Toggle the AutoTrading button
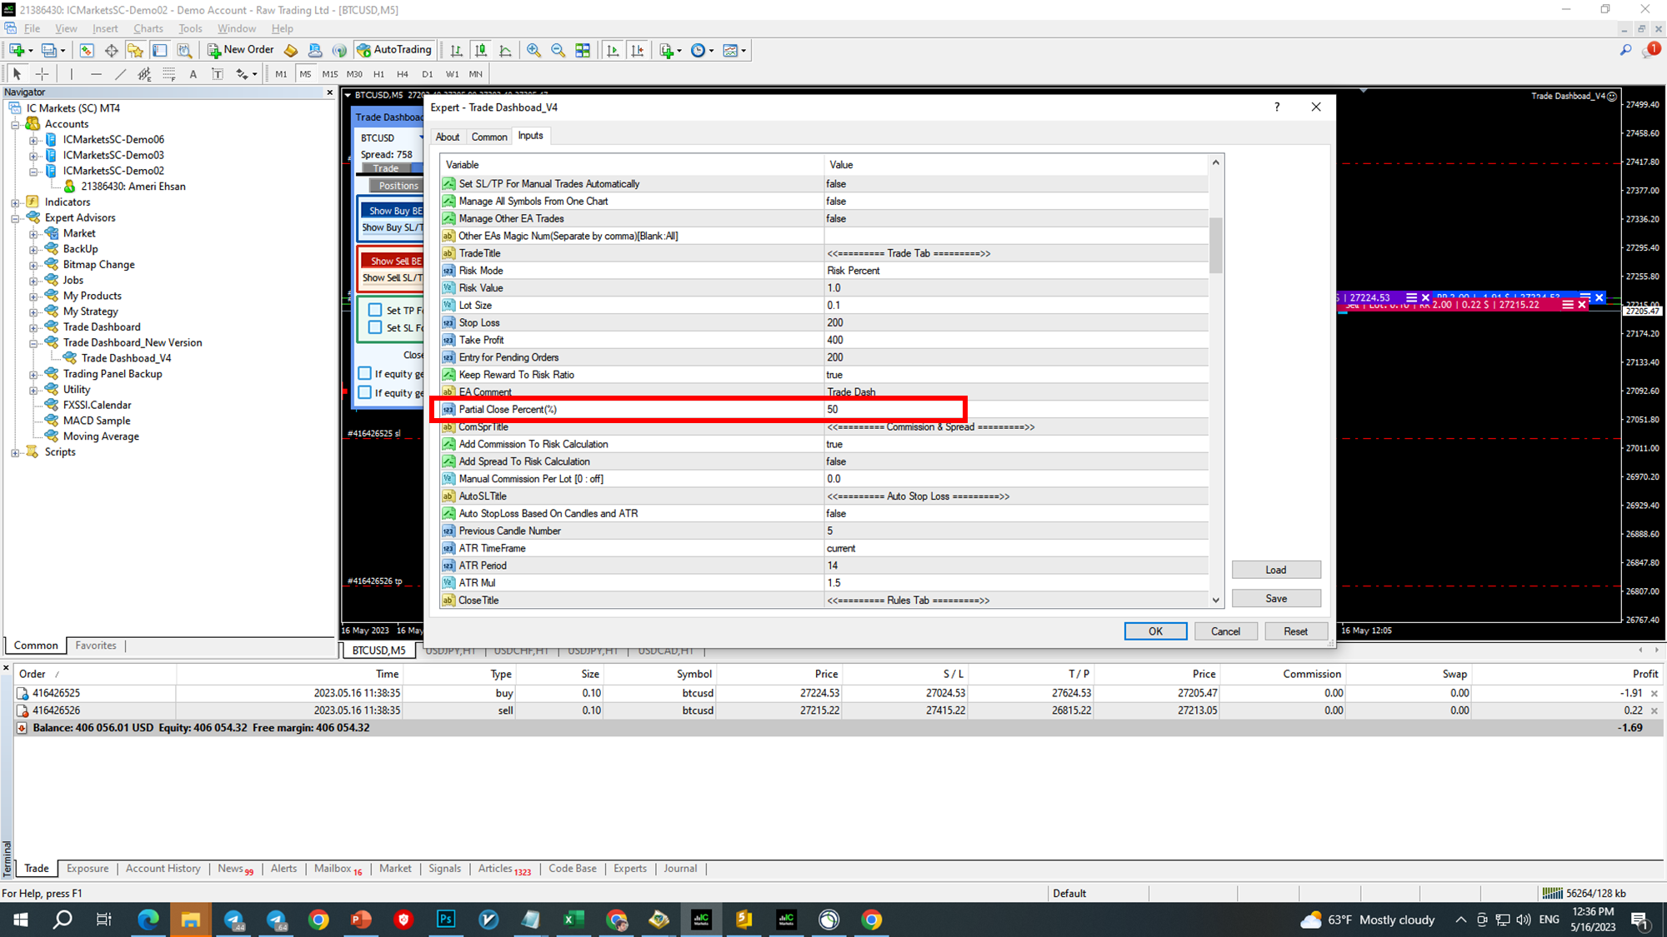 click(x=394, y=50)
